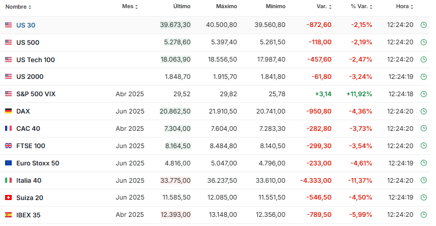The width and height of the screenshot is (436, 226).
Task: Open the FTSE 100 index page
Action: [31, 146]
